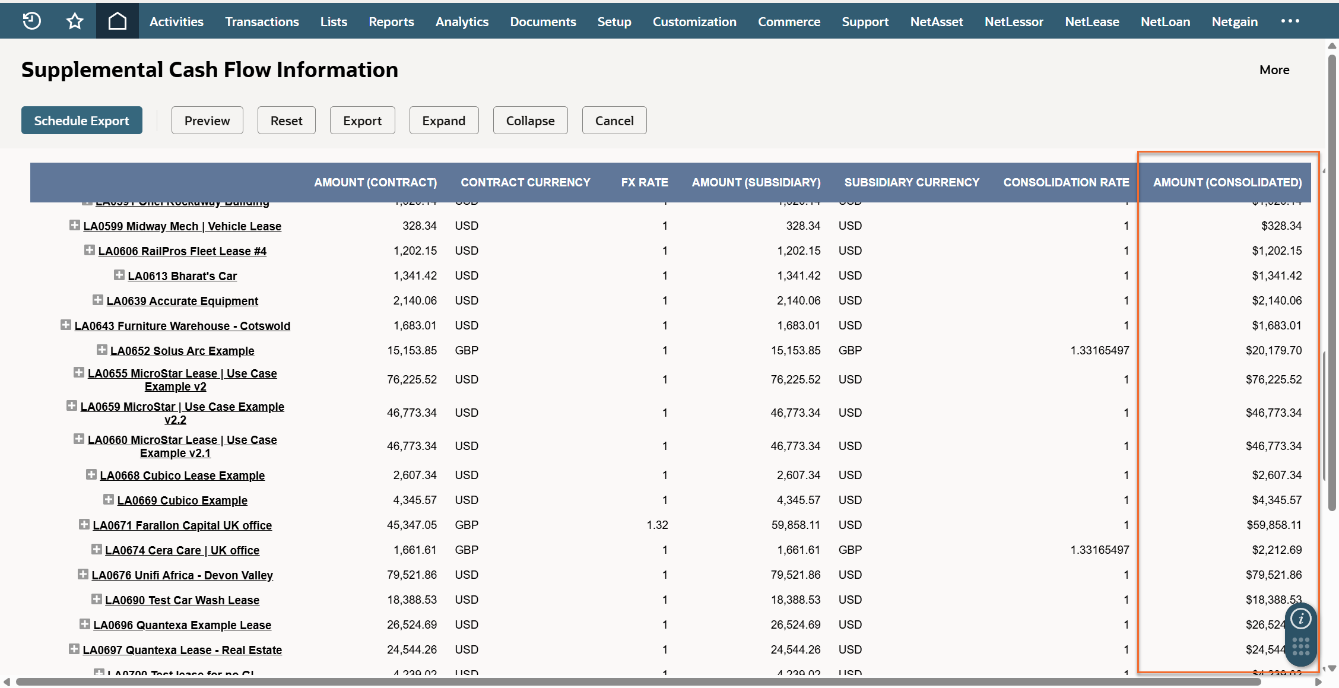Open the Recent Records history icon

click(31, 21)
